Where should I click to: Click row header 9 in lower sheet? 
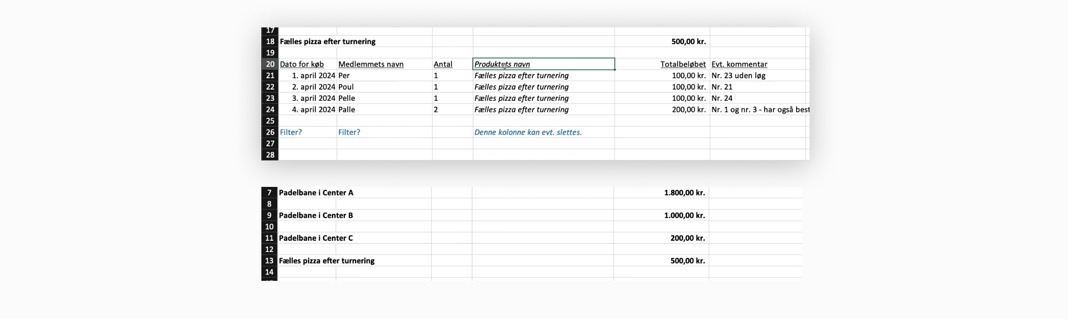pos(269,215)
